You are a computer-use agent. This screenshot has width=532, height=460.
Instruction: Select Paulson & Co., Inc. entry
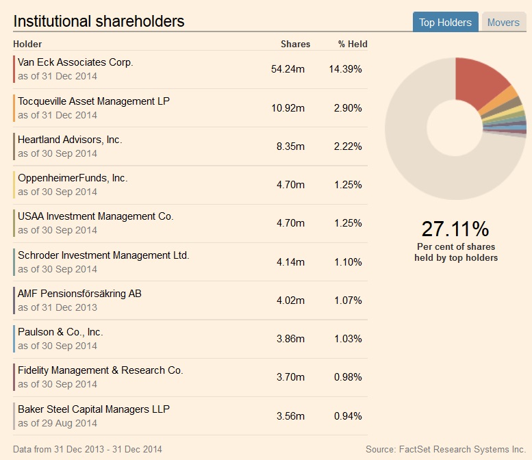[x=60, y=332]
